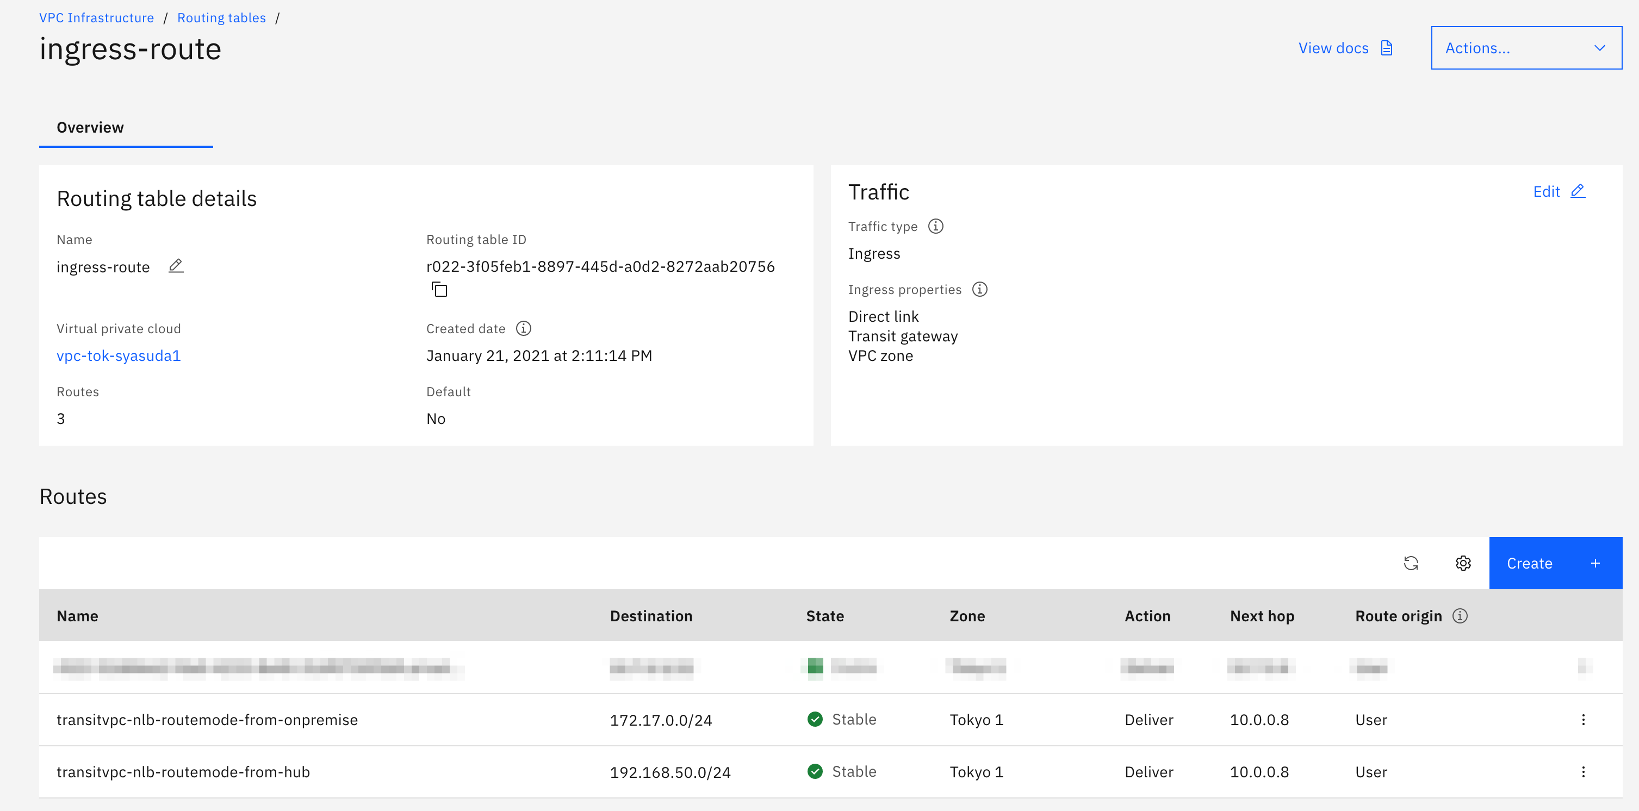Viewport: 1639px width, 811px height.
Task: Go to Routing tables breadcrumb
Action: coord(221,18)
